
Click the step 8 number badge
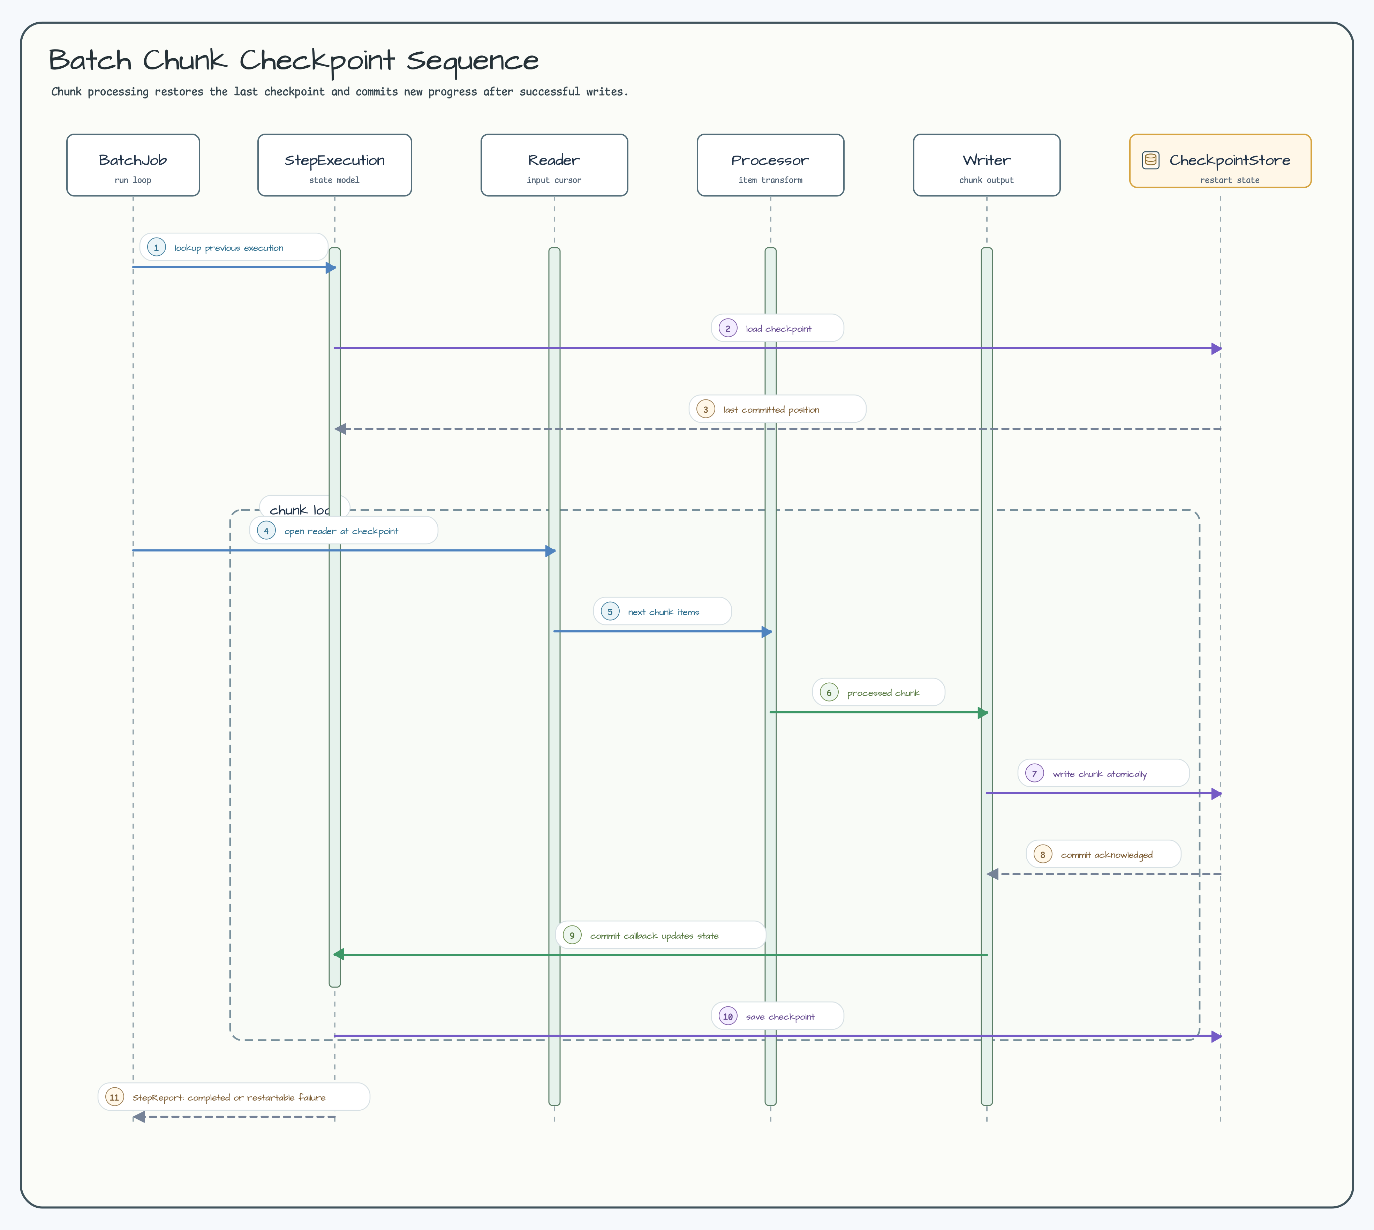click(1042, 854)
